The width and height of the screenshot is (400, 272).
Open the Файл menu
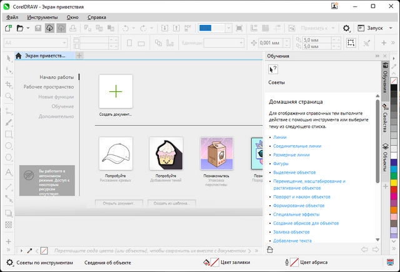(12, 18)
